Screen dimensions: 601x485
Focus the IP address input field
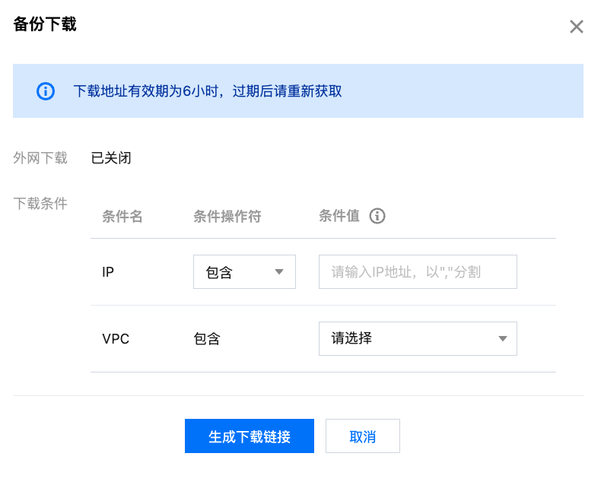click(x=418, y=272)
